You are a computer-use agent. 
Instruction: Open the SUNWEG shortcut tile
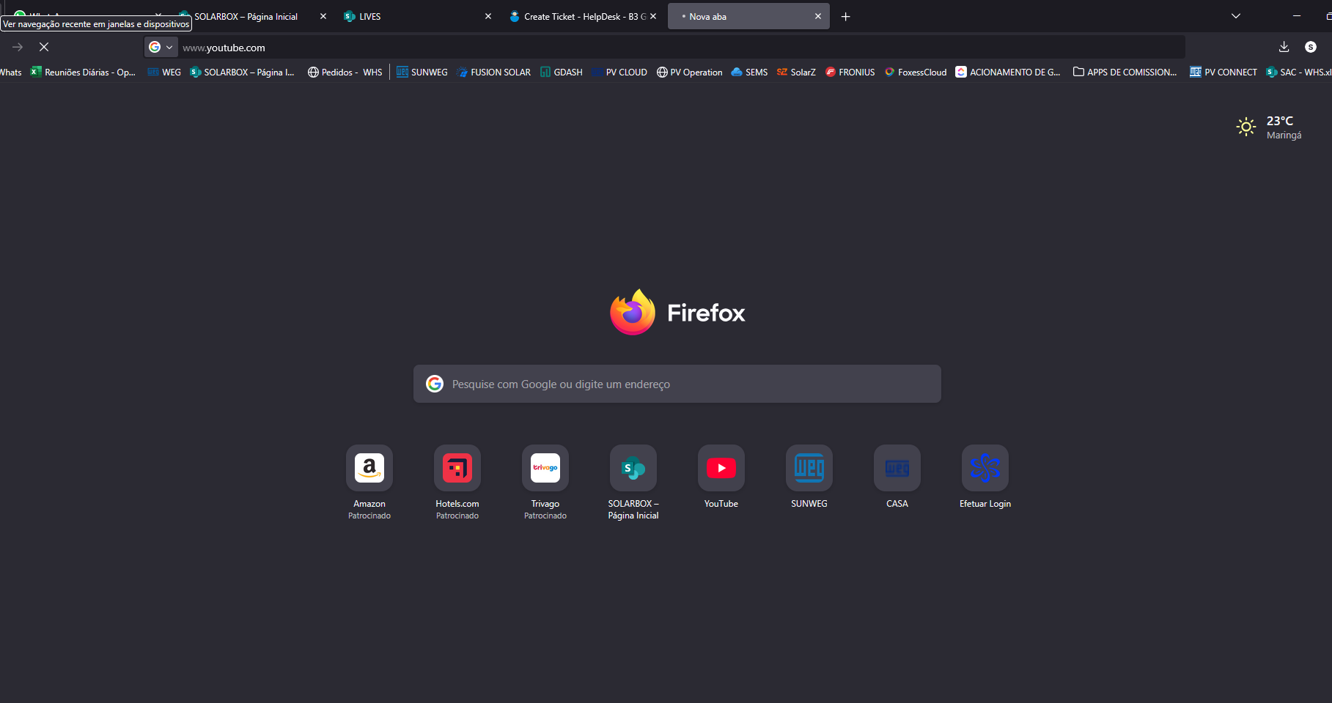[809, 469]
